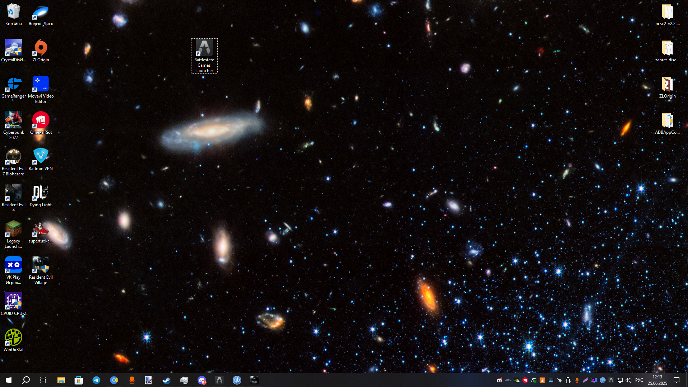The width and height of the screenshot is (688, 387).
Task: Open Microsoft Store from taskbar
Action: [x=79, y=380]
